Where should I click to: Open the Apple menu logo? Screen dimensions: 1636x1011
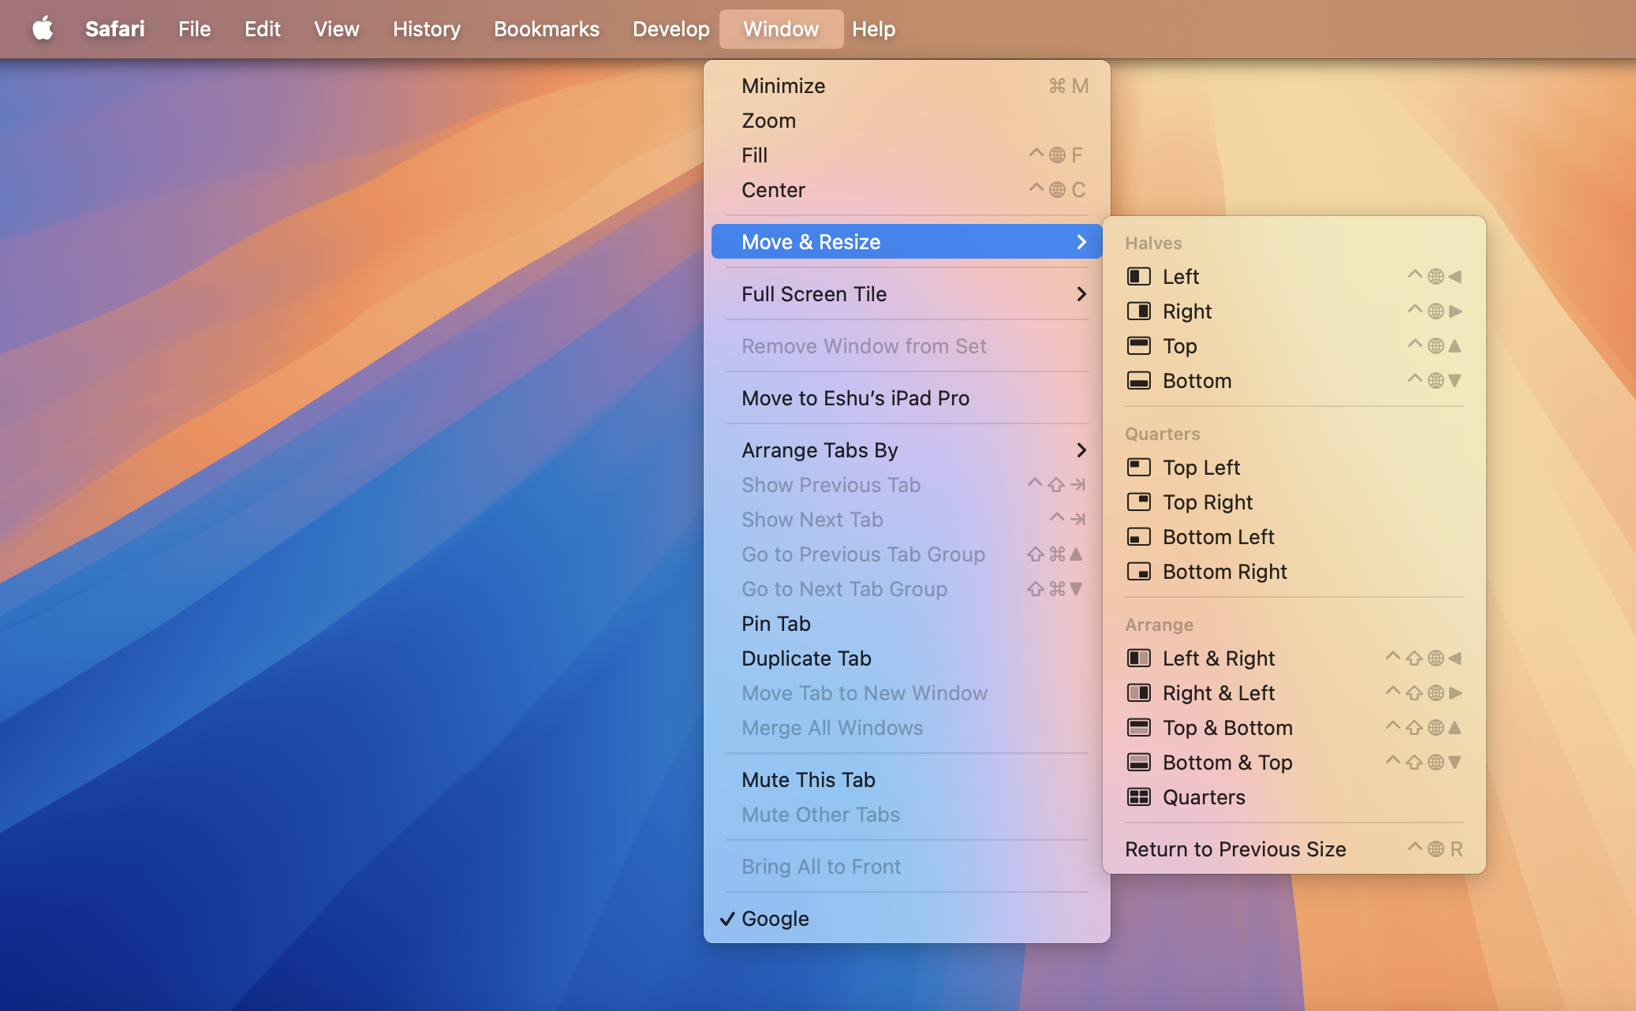[43, 28]
